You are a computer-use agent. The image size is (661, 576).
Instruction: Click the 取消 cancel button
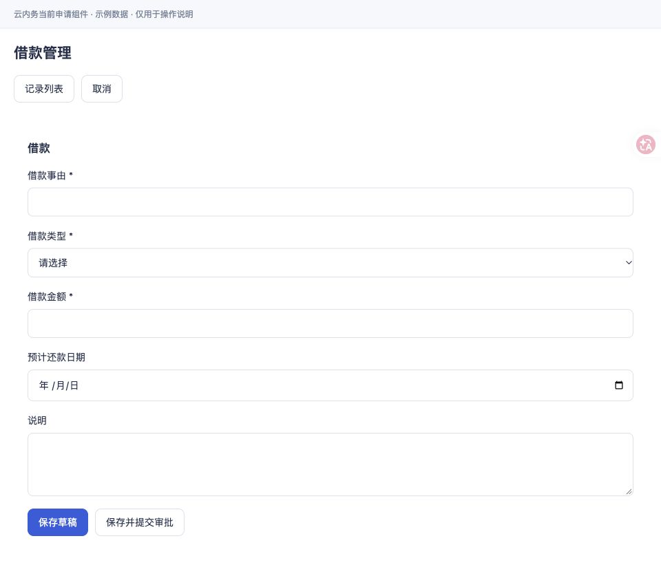pyautogui.click(x=102, y=89)
